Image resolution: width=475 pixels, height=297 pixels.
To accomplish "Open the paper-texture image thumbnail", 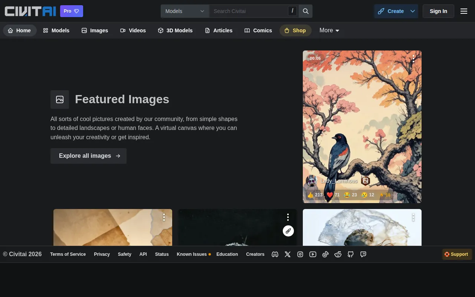I will (x=113, y=227).
